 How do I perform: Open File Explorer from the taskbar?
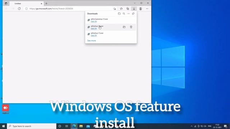click(81, 126)
